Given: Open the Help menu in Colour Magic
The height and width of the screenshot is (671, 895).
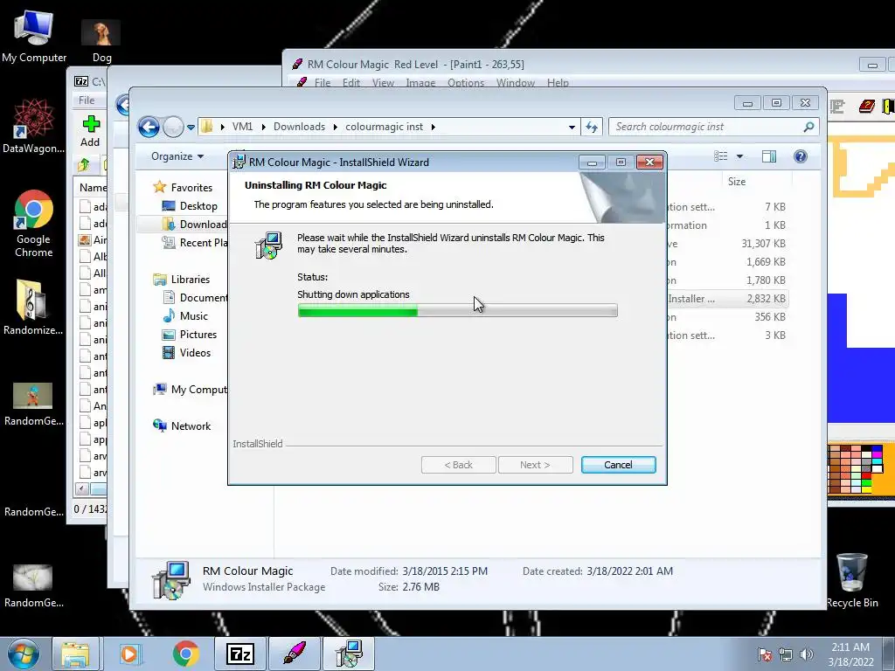Looking at the screenshot, I should point(558,83).
